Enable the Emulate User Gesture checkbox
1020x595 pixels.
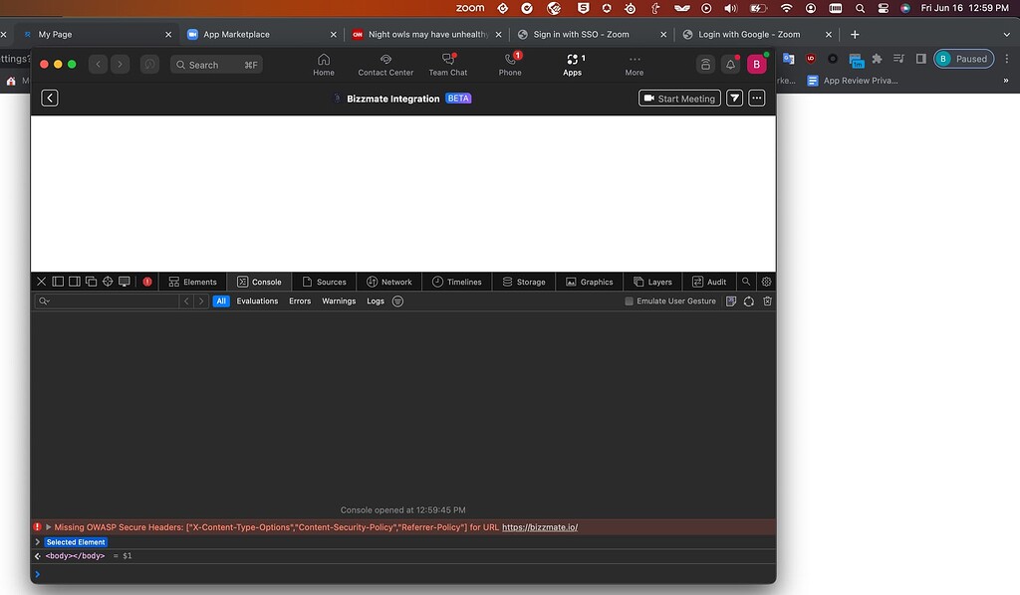click(629, 300)
